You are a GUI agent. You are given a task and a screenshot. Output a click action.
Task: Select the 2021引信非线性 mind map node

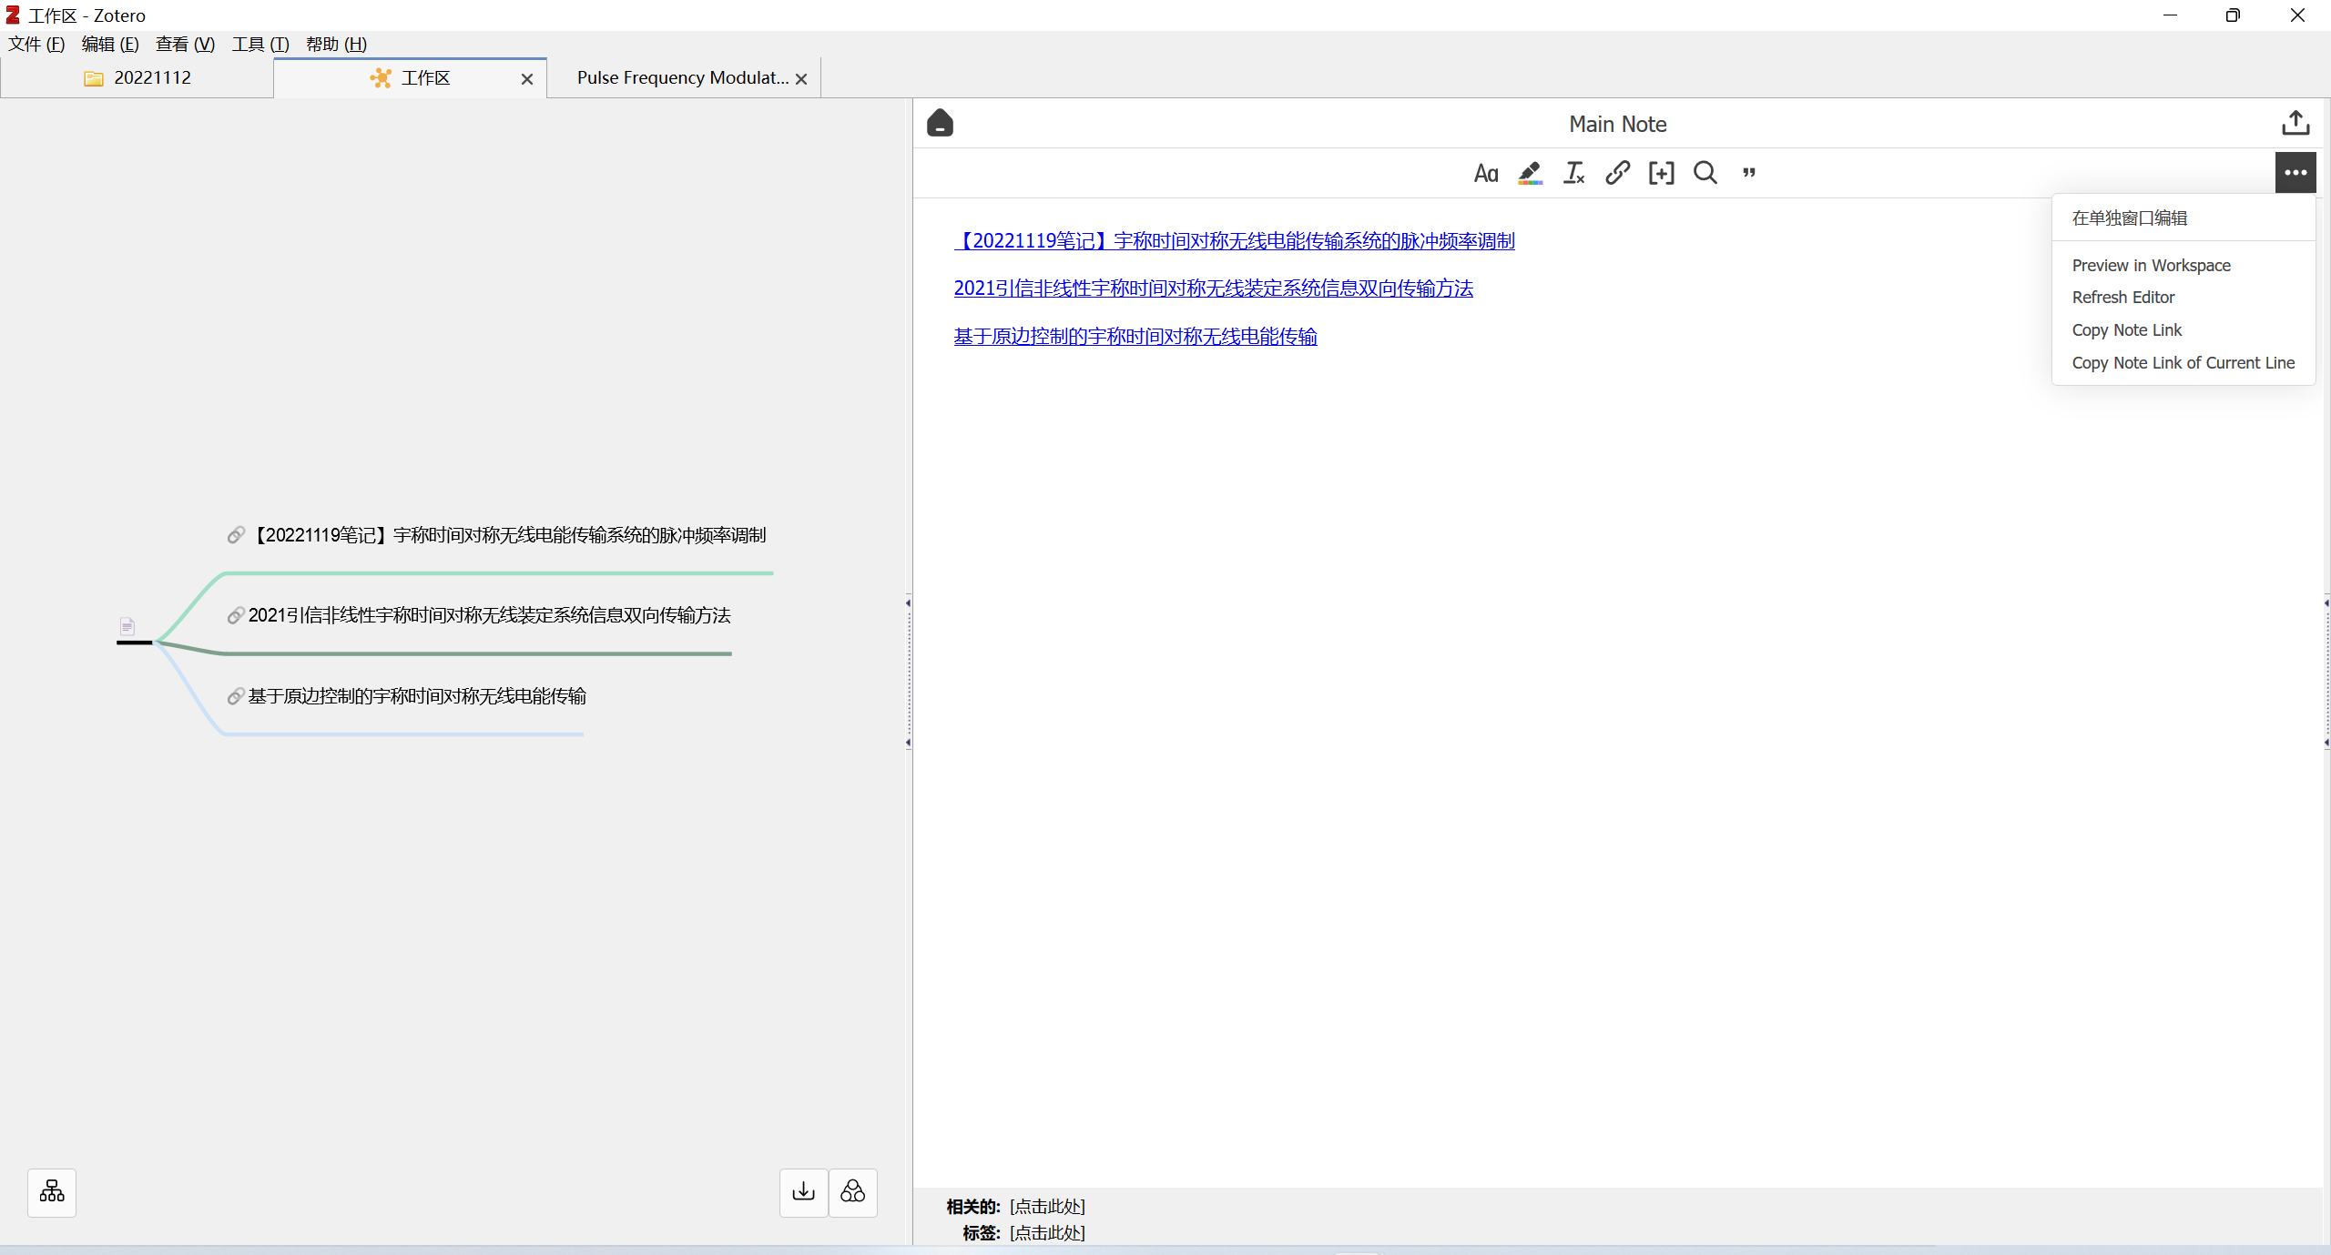point(489,615)
